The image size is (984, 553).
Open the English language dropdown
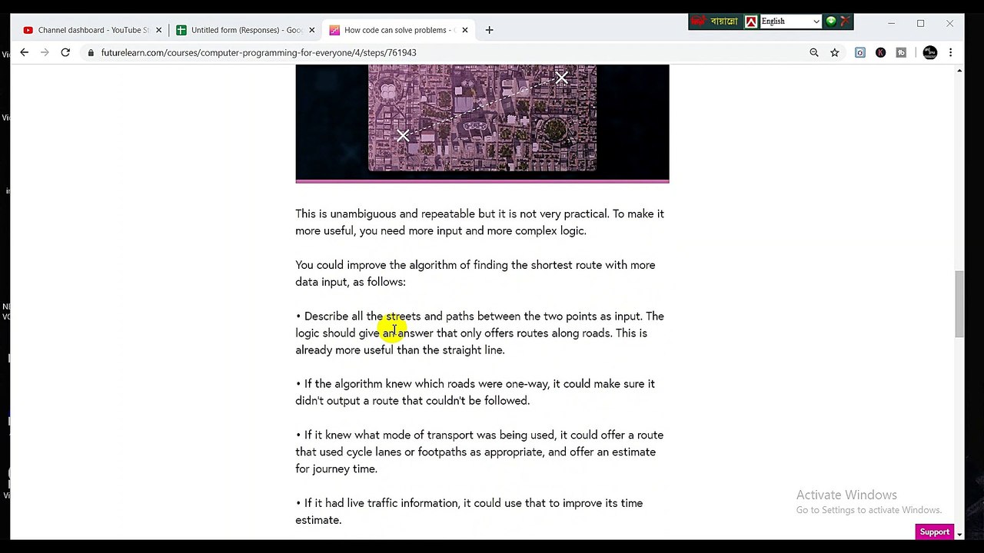pos(790,22)
